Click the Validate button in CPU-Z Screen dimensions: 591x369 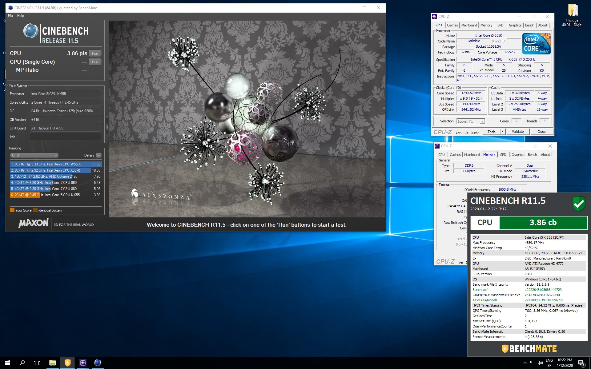click(518, 132)
